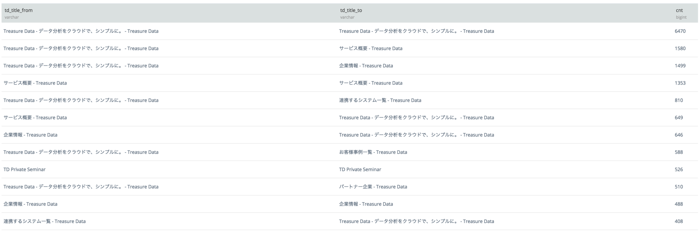The width and height of the screenshot is (699, 235).
Task: Click td_title_from 'サービス概要' in the 649 row
Action: point(35,117)
